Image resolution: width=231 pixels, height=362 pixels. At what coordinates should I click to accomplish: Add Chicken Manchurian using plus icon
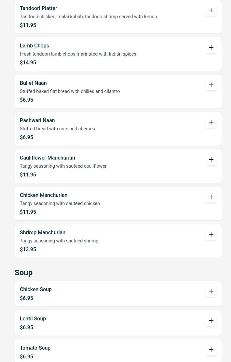[x=211, y=197]
